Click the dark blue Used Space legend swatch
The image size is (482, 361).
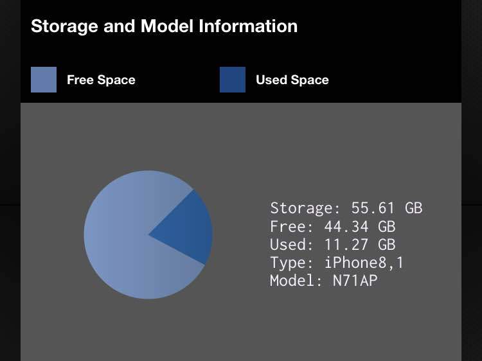(233, 80)
